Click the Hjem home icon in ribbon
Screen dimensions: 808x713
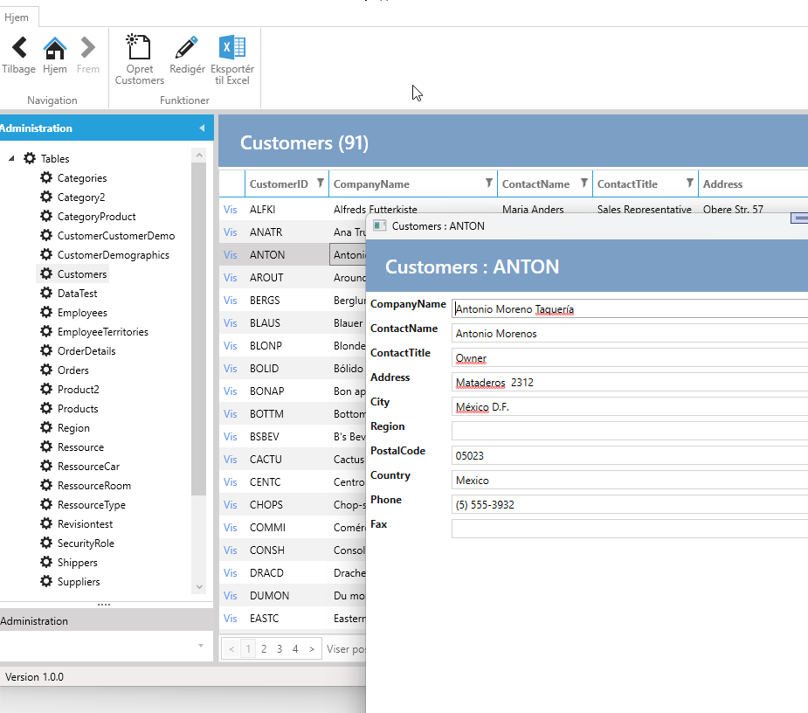[55, 48]
